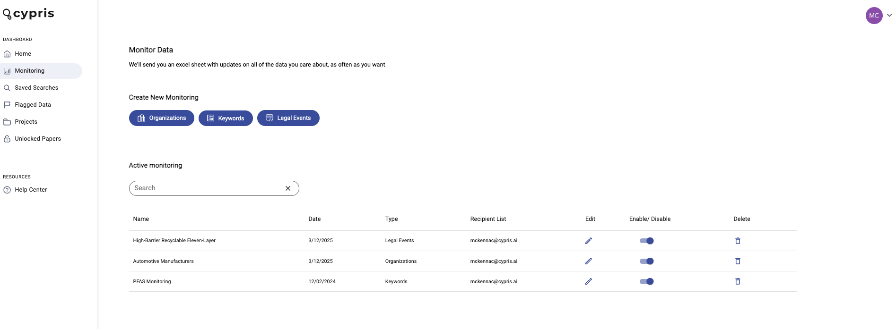Viewport: 896px width, 329px height.
Task: Toggle Automotive Manufacturers monitoring off
Action: tap(646, 261)
